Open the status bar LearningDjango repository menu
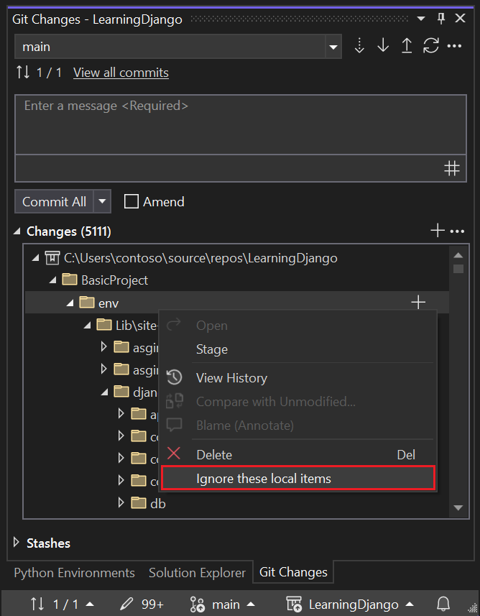Viewport: 480px width, 616px height. pyautogui.click(x=350, y=604)
